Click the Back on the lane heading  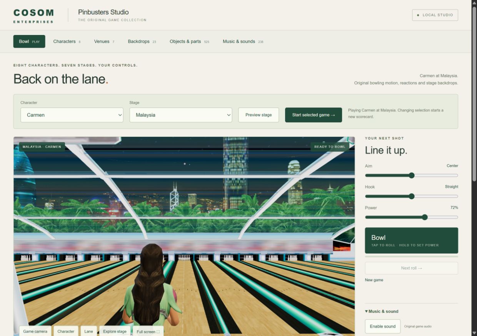[61, 79]
